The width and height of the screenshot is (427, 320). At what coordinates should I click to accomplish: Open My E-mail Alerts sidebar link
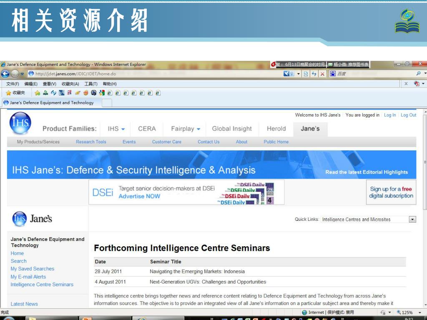pyautogui.click(x=28, y=277)
